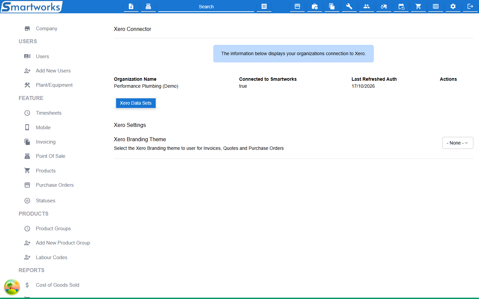Expand the Xero Branding Theme dropdown
This screenshot has height=299, width=479.
coord(458,143)
